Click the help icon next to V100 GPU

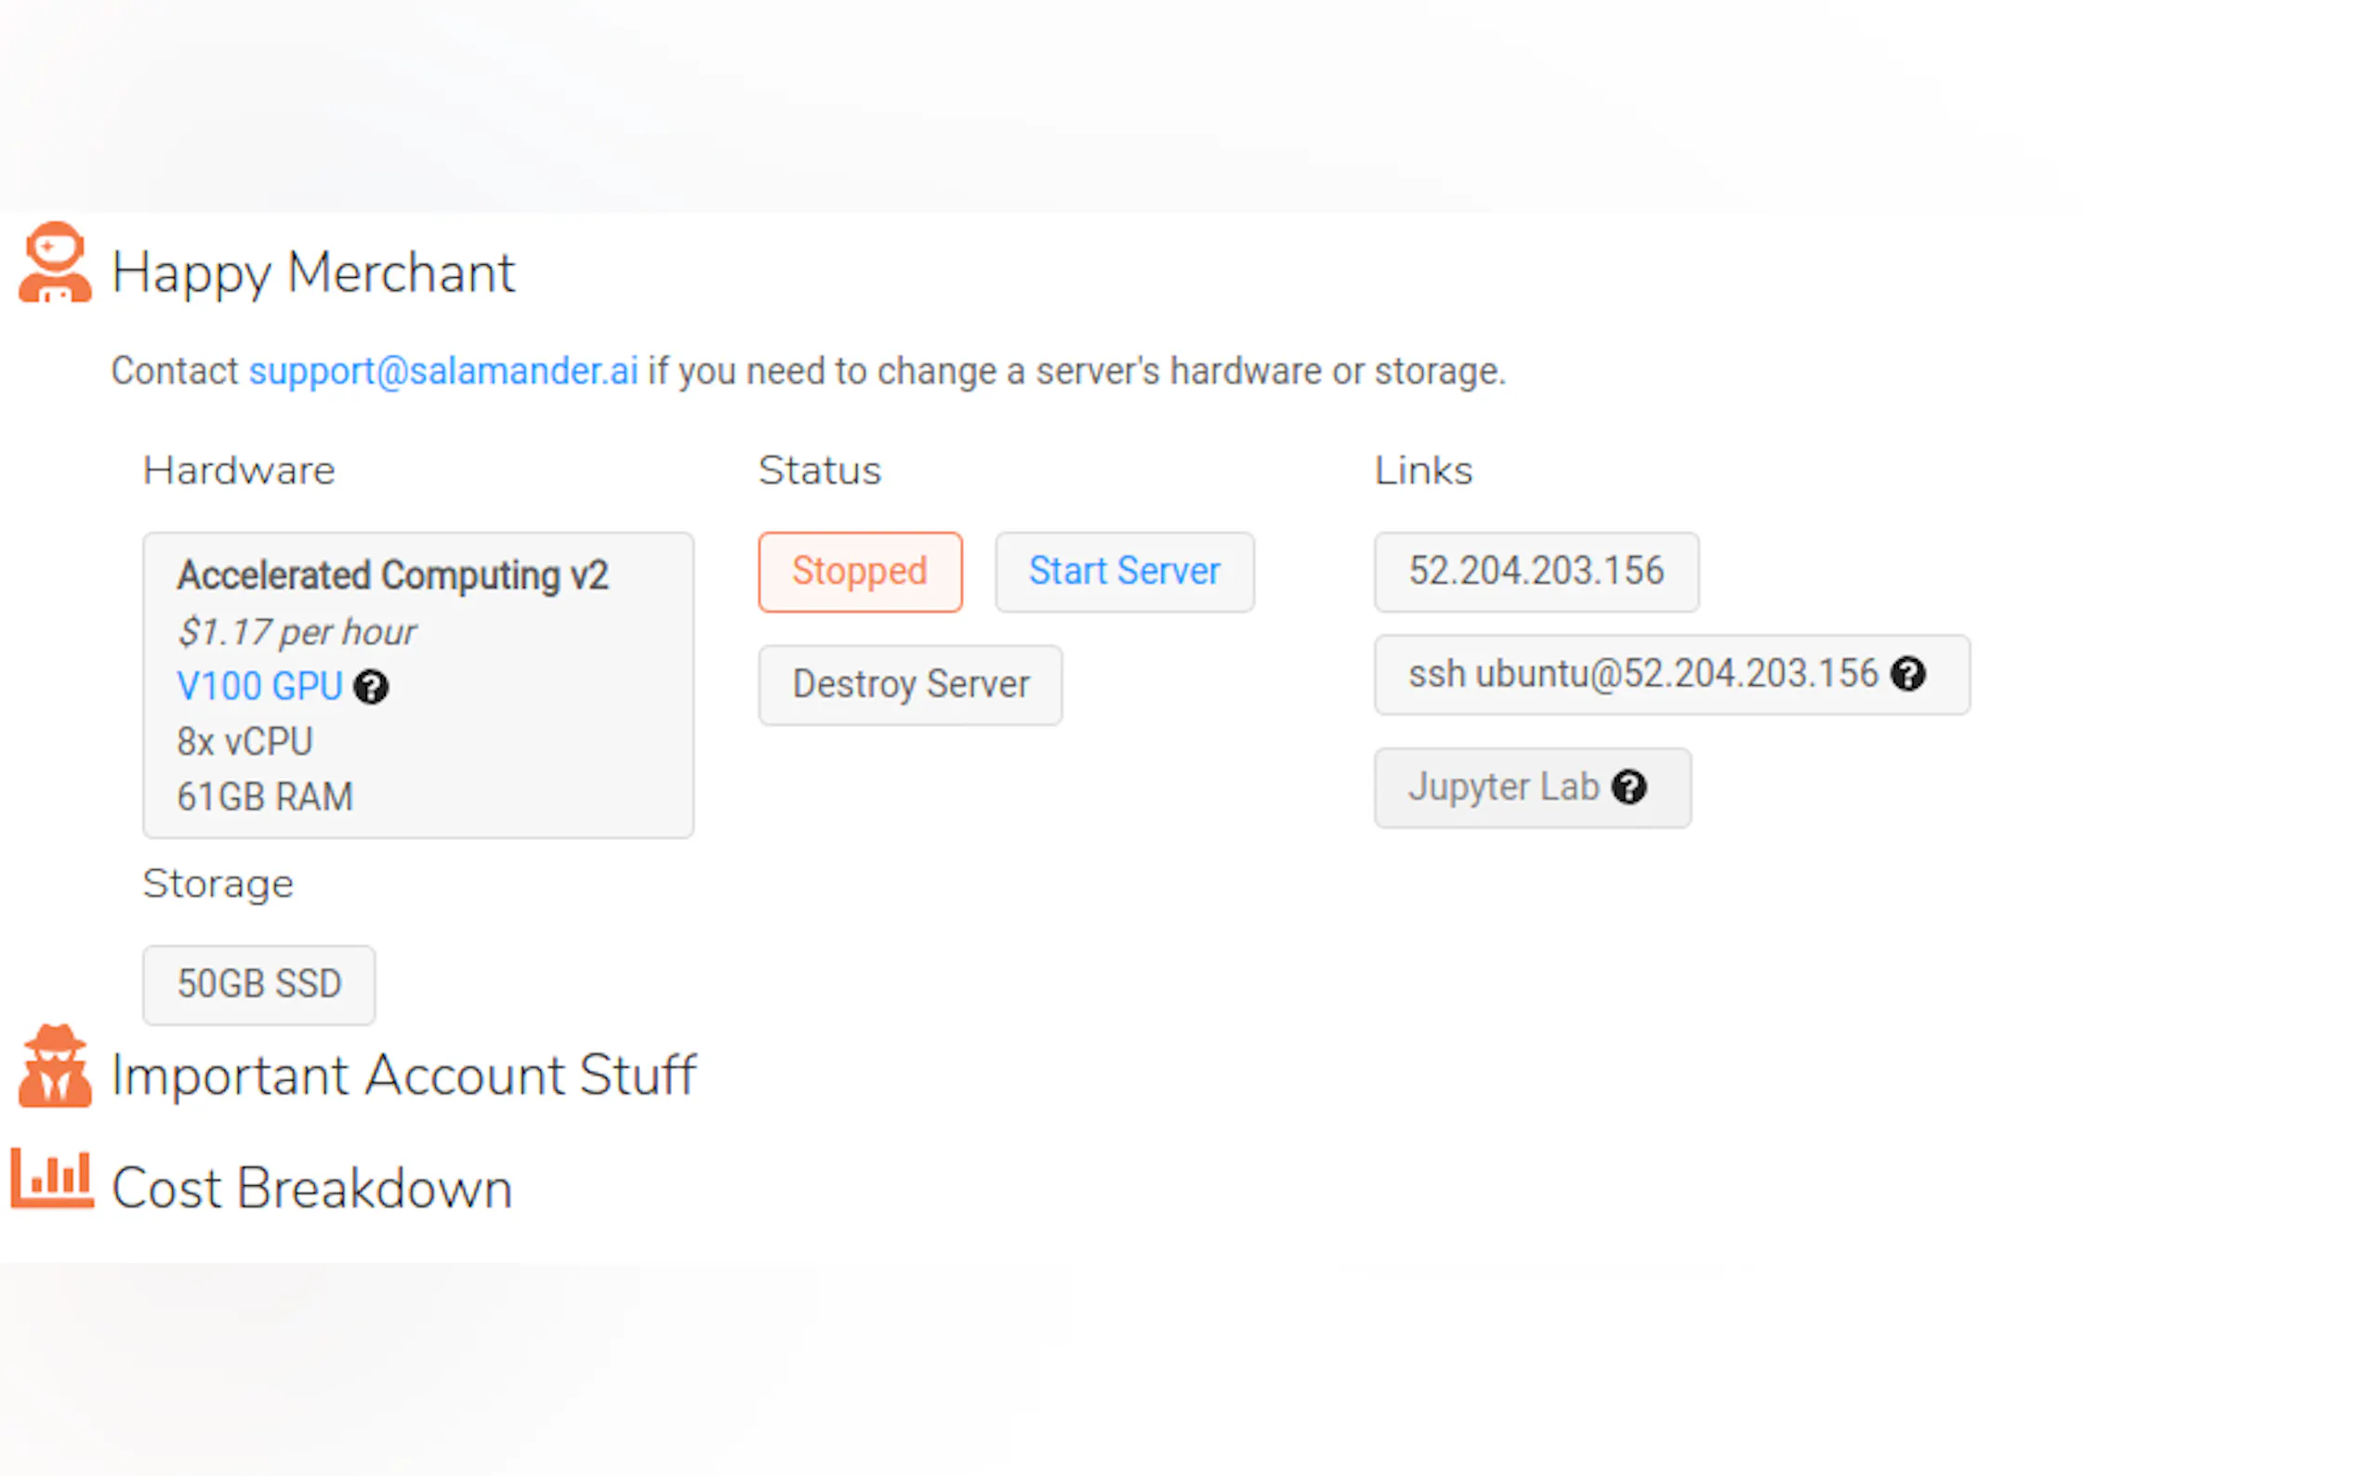click(371, 687)
